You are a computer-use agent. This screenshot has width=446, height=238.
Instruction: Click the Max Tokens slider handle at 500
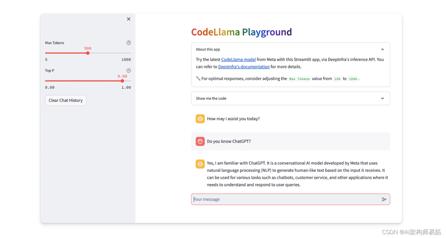(x=88, y=53)
